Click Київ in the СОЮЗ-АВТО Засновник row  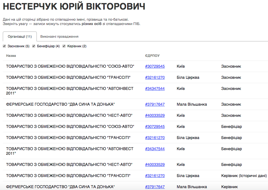(181, 66)
